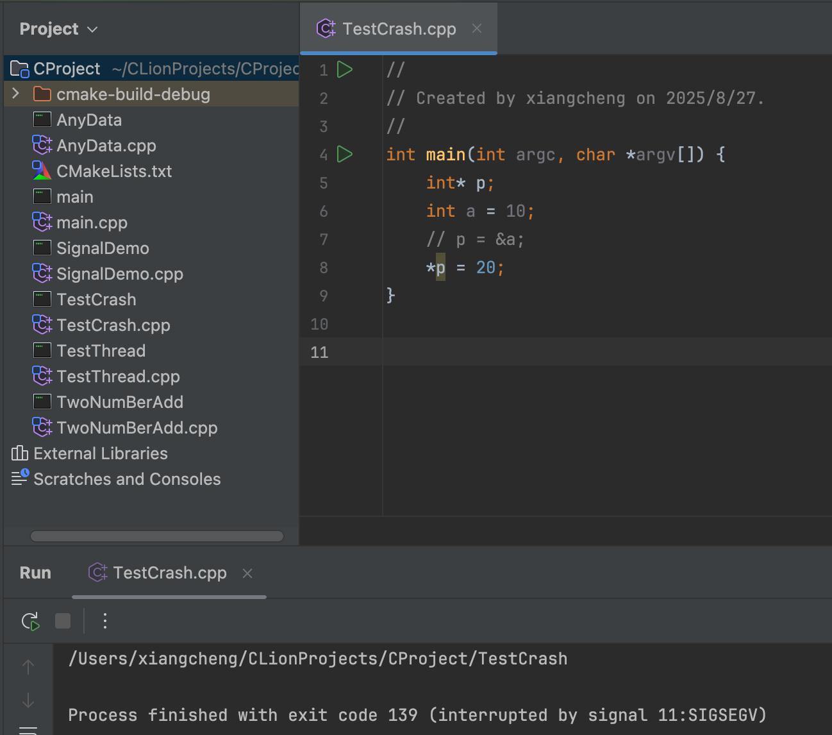Click the scroll up arrow in console

point(28,667)
